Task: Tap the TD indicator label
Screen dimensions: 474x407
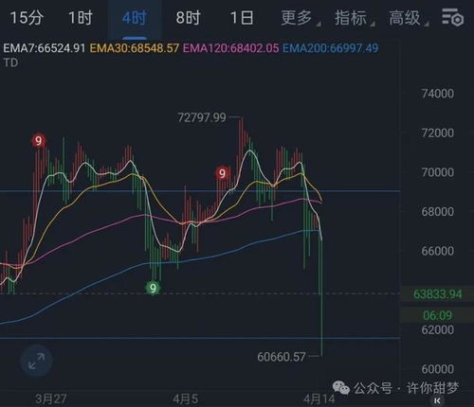Action: pyautogui.click(x=10, y=62)
